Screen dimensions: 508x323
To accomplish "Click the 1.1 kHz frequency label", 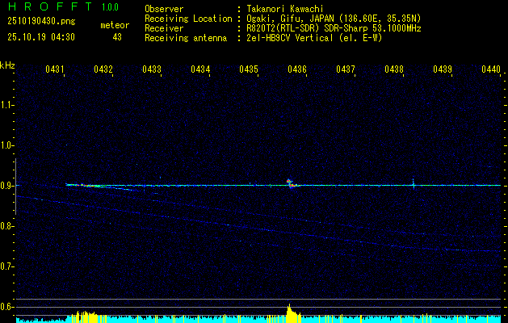I will 6,105.
